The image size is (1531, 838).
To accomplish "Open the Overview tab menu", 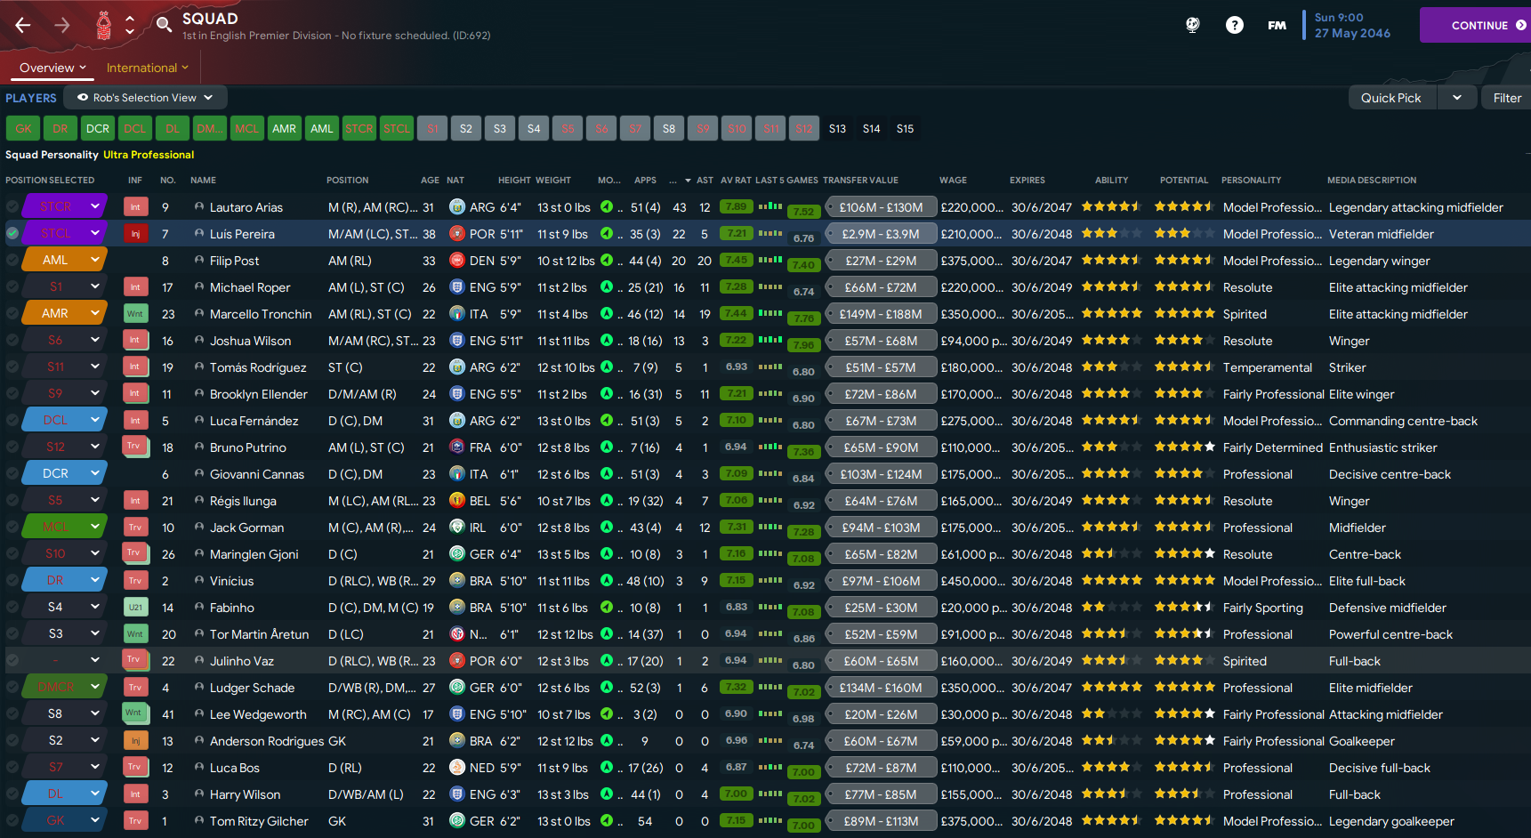I will pyautogui.click(x=52, y=68).
